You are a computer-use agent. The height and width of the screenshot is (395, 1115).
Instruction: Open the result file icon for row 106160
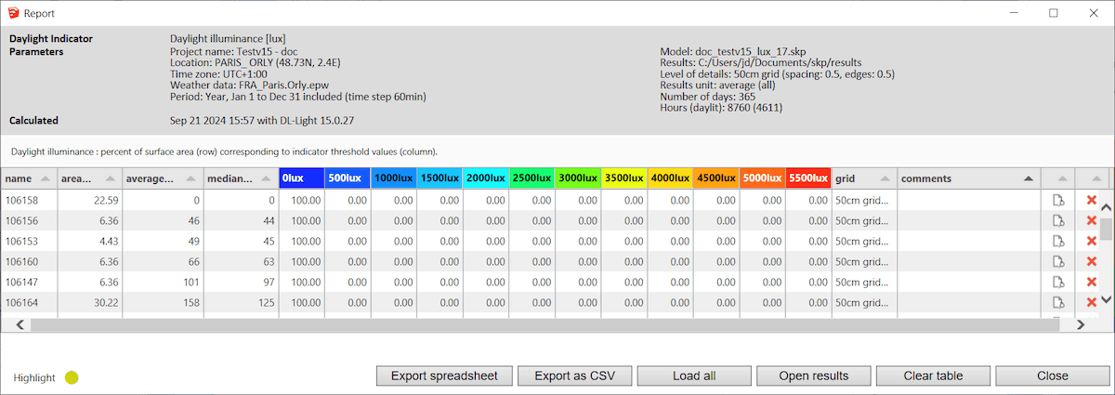pyautogui.click(x=1057, y=261)
